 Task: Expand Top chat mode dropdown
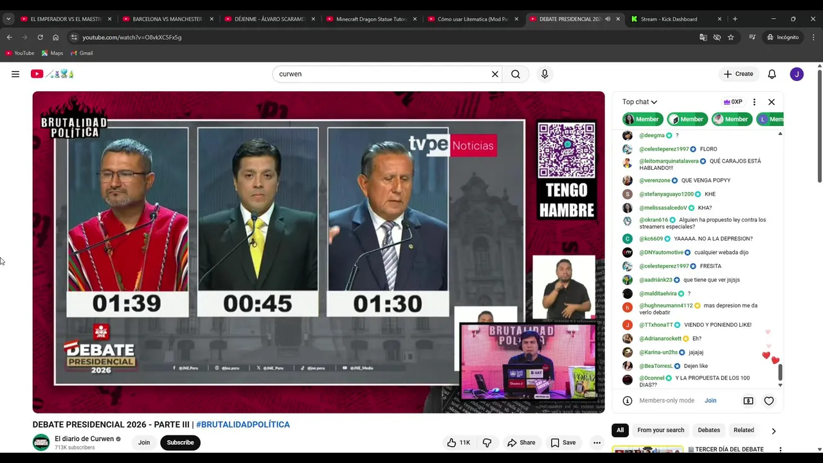[x=640, y=102]
